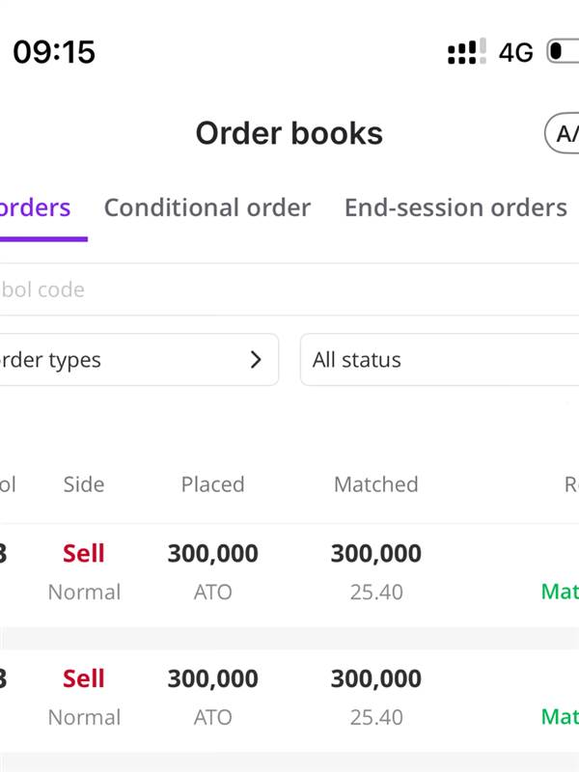Open the account selector pill at top right
This screenshot has height=772, width=579.
click(x=562, y=133)
